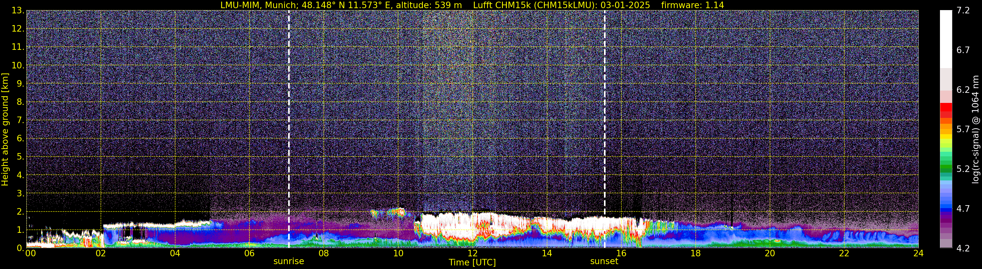
Task: Click the height axis tick '9.'
Action: tap(20, 83)
